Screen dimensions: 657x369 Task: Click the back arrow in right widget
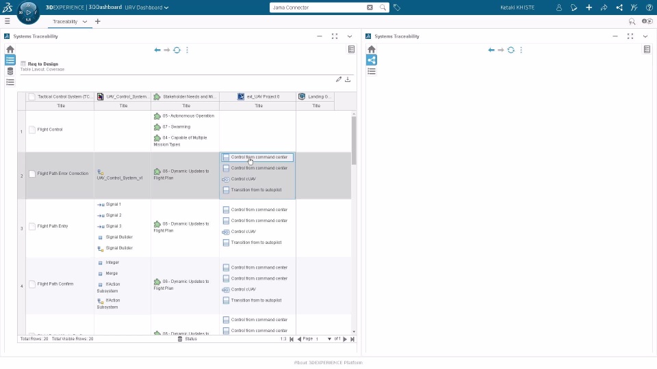[491, 50]
